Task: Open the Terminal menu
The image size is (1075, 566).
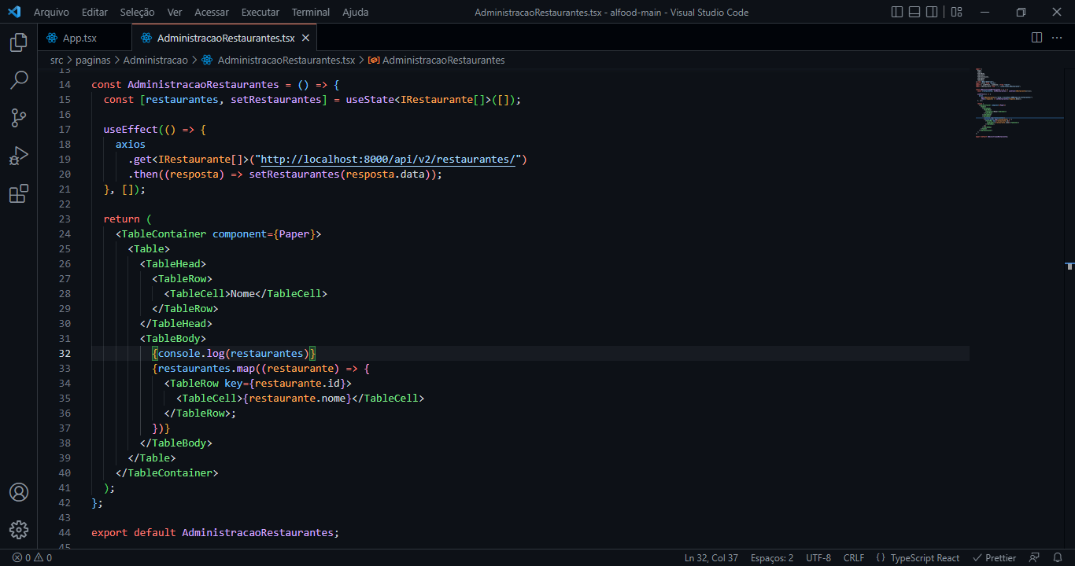Action: pyautogui.click(x=311, y=13)
